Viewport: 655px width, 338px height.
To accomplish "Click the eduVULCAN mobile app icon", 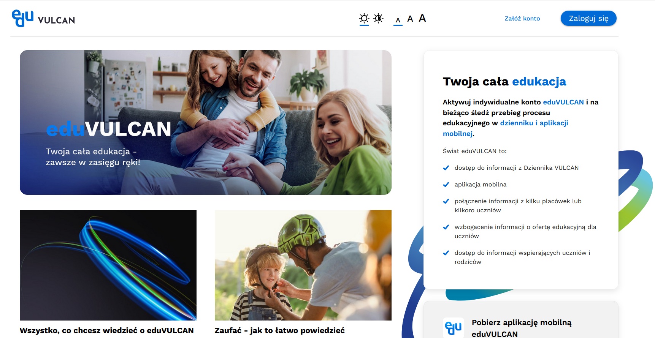I will pyautogui.click(x=454, y=327).
